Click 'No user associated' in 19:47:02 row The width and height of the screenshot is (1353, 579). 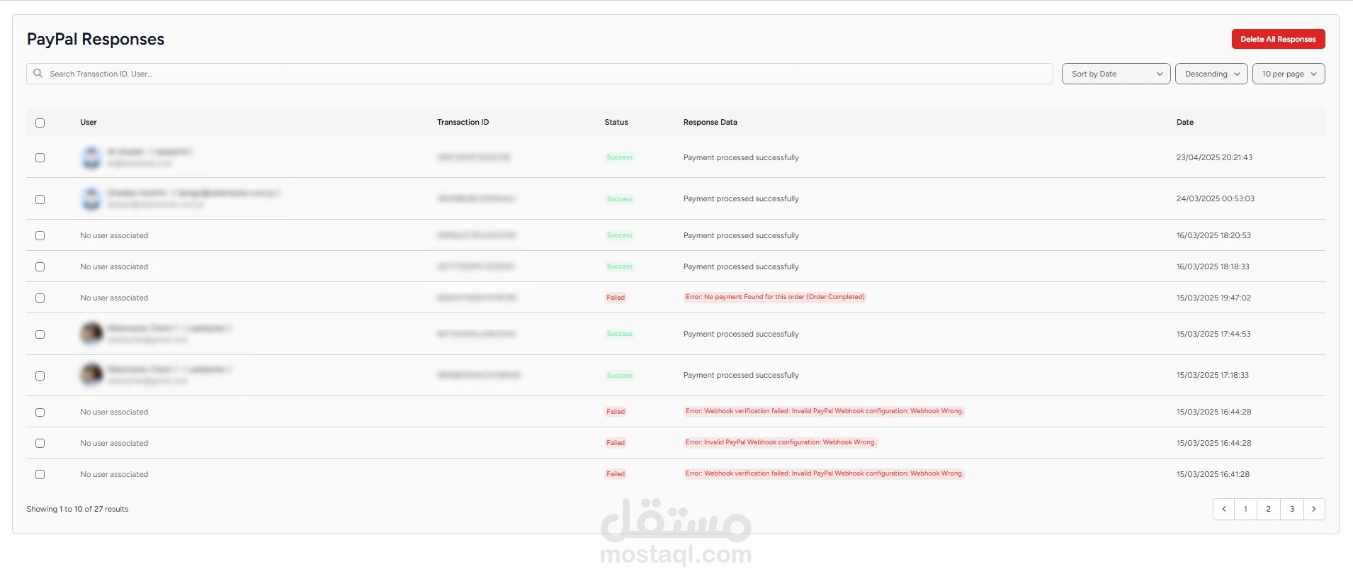(x=114, y=298)
